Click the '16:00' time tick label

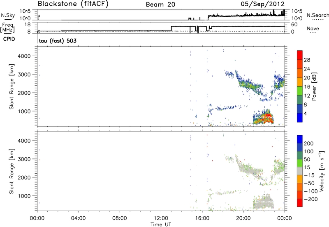point(202,218)
